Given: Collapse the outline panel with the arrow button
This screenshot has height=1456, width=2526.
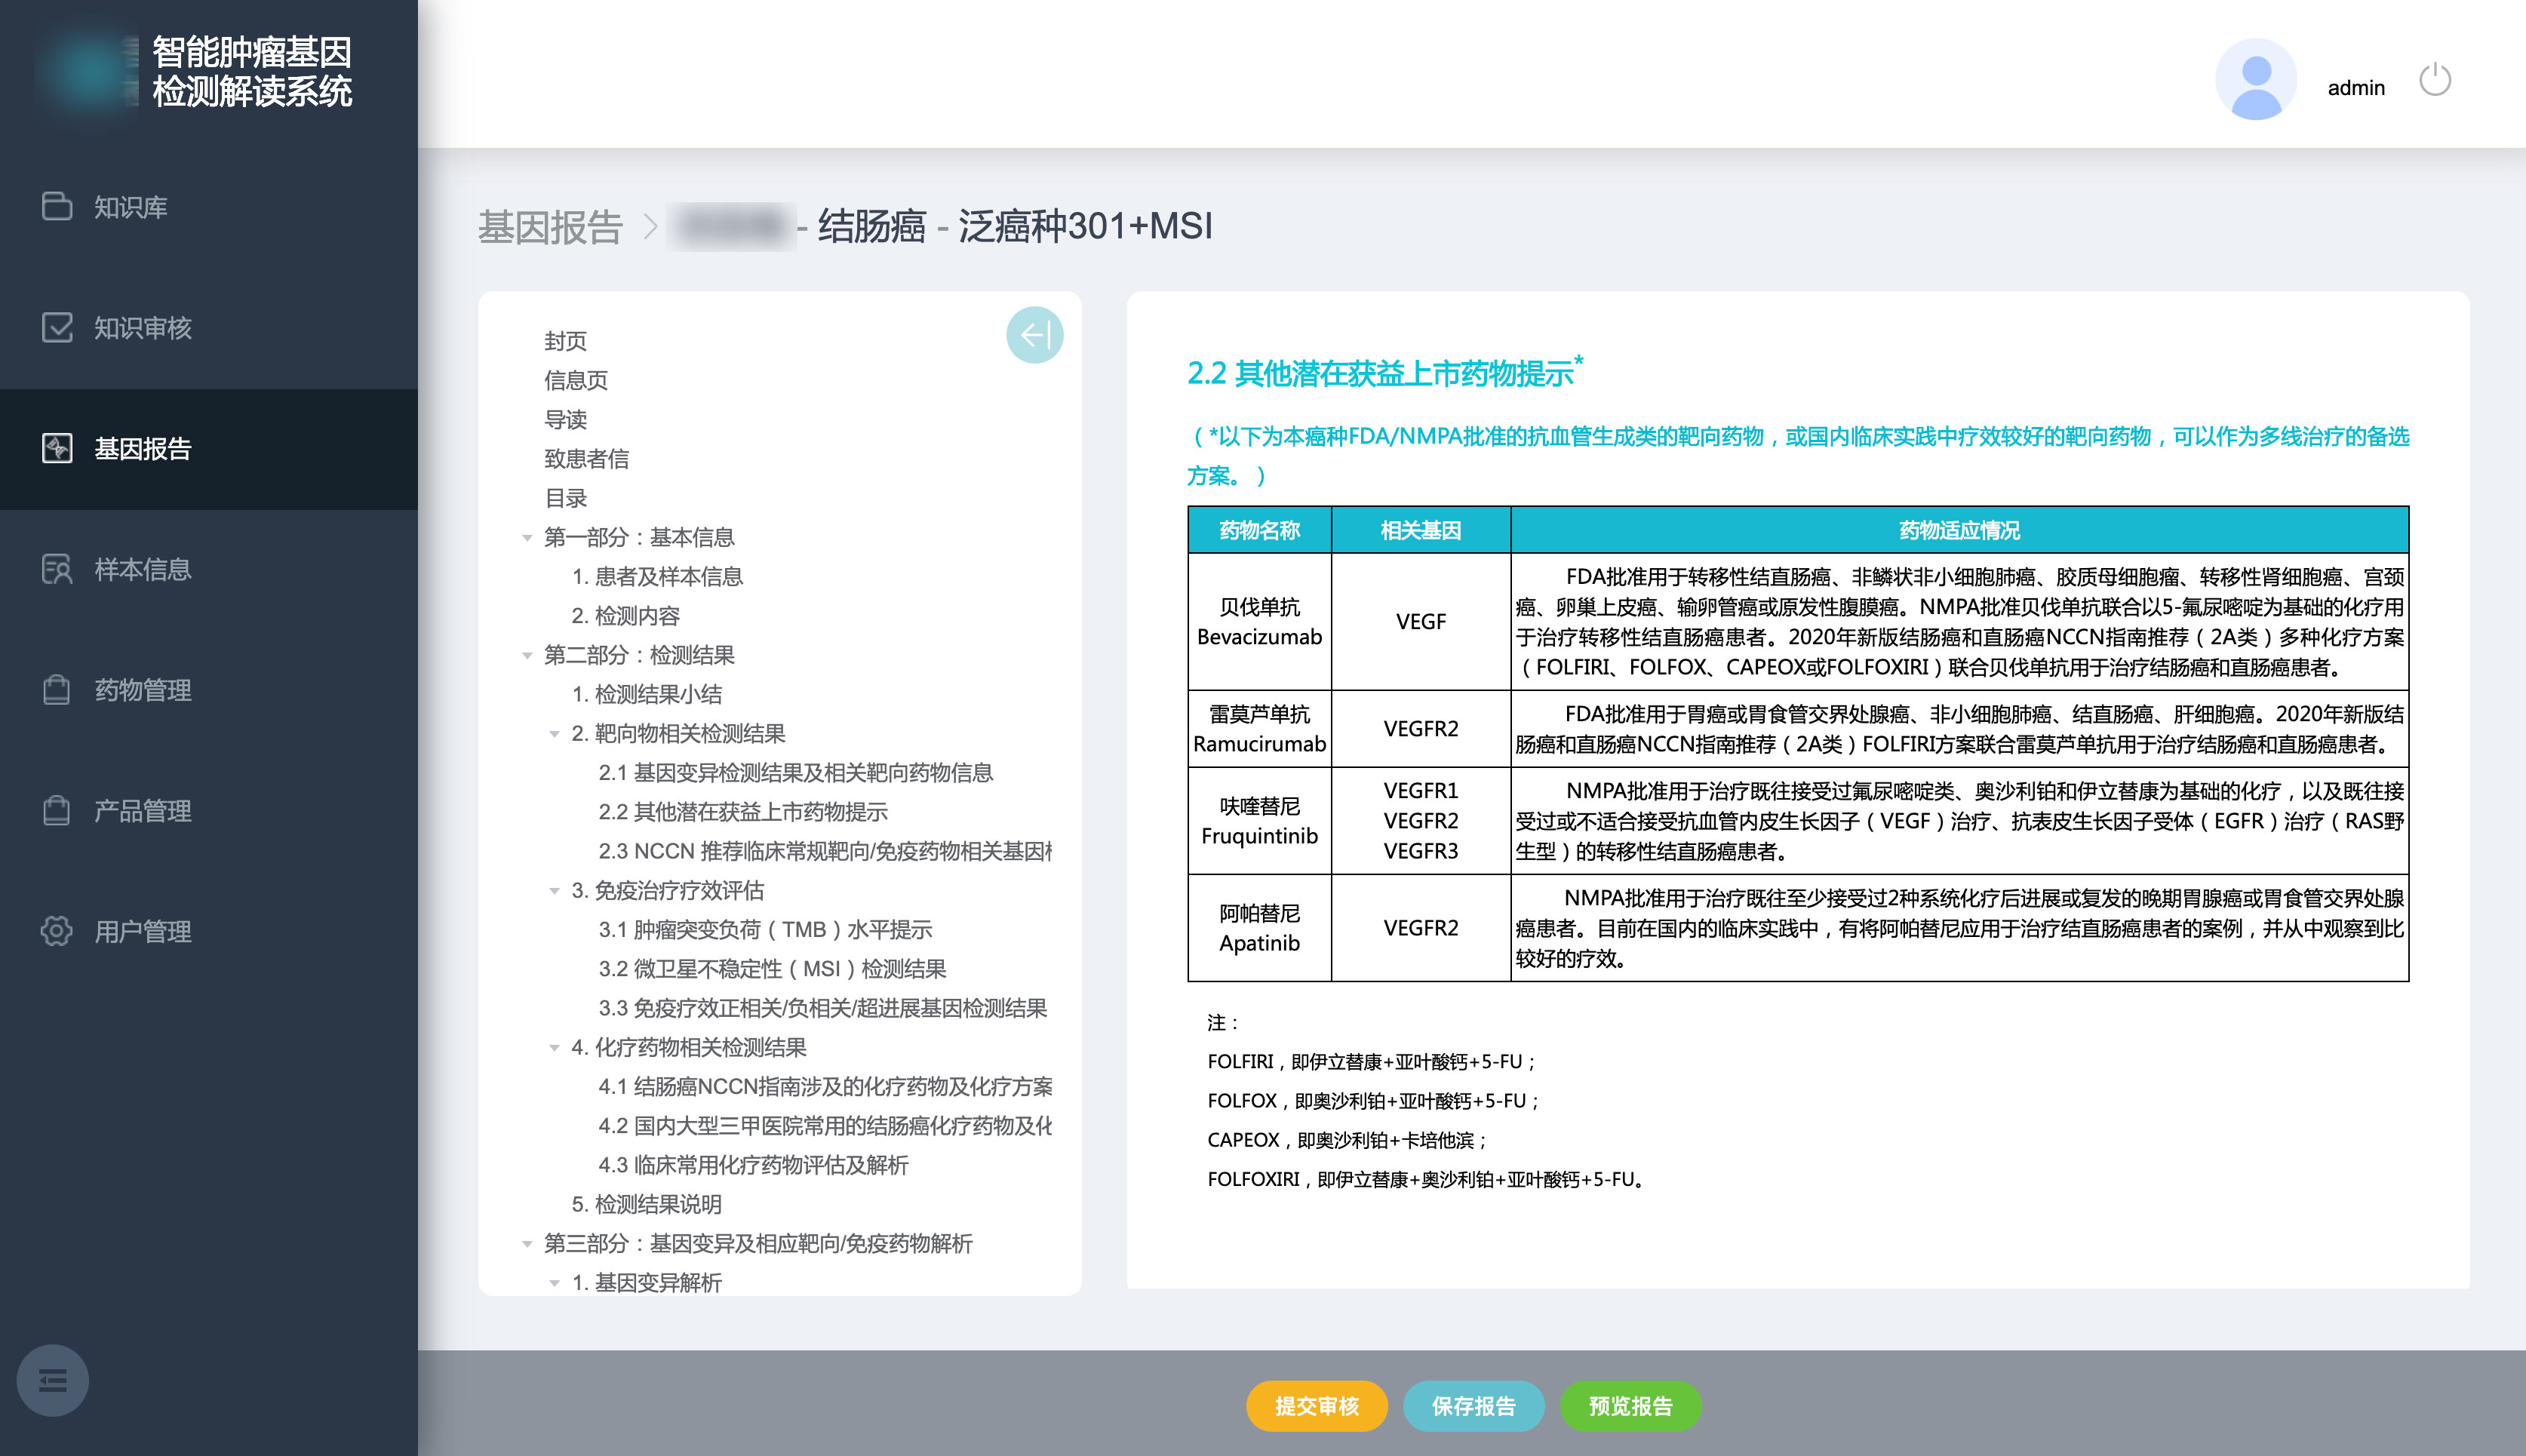Looking at the screenshot, I should (x=1034, y=335).
